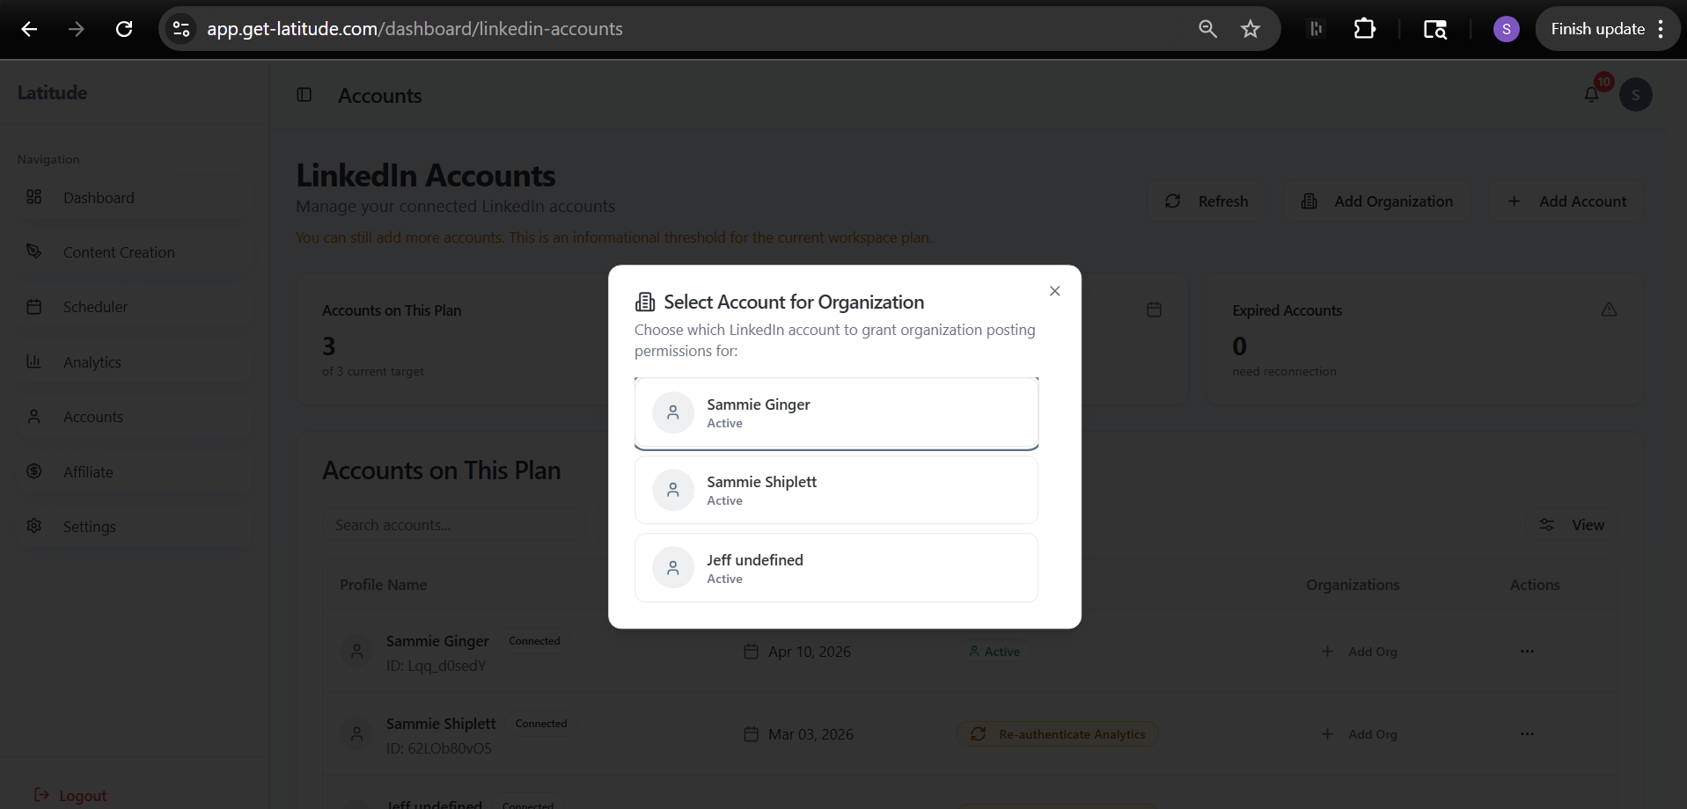Close the Select Account for Organization dialog
1687x809 pixels.
(1054, 291)
